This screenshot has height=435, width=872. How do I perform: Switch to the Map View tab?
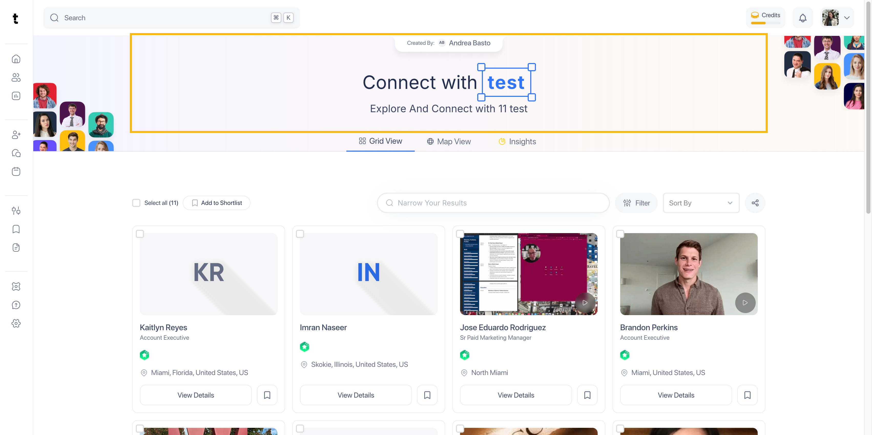(x=449, y=141)
